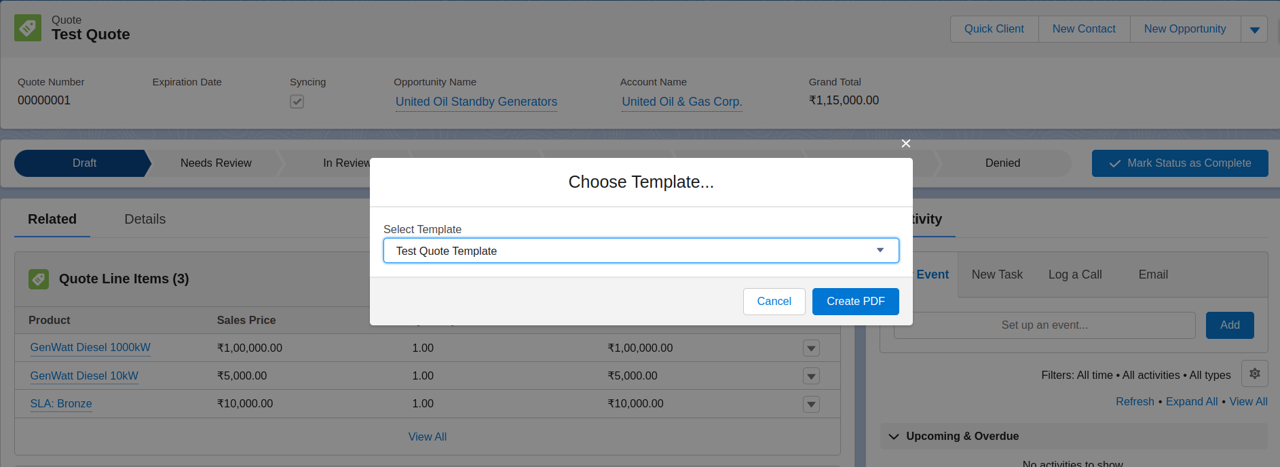1280x467 pixels.
Task: Open row menu for SLA: Bronze
Action: pyautogui.click(x=811, y=405)
